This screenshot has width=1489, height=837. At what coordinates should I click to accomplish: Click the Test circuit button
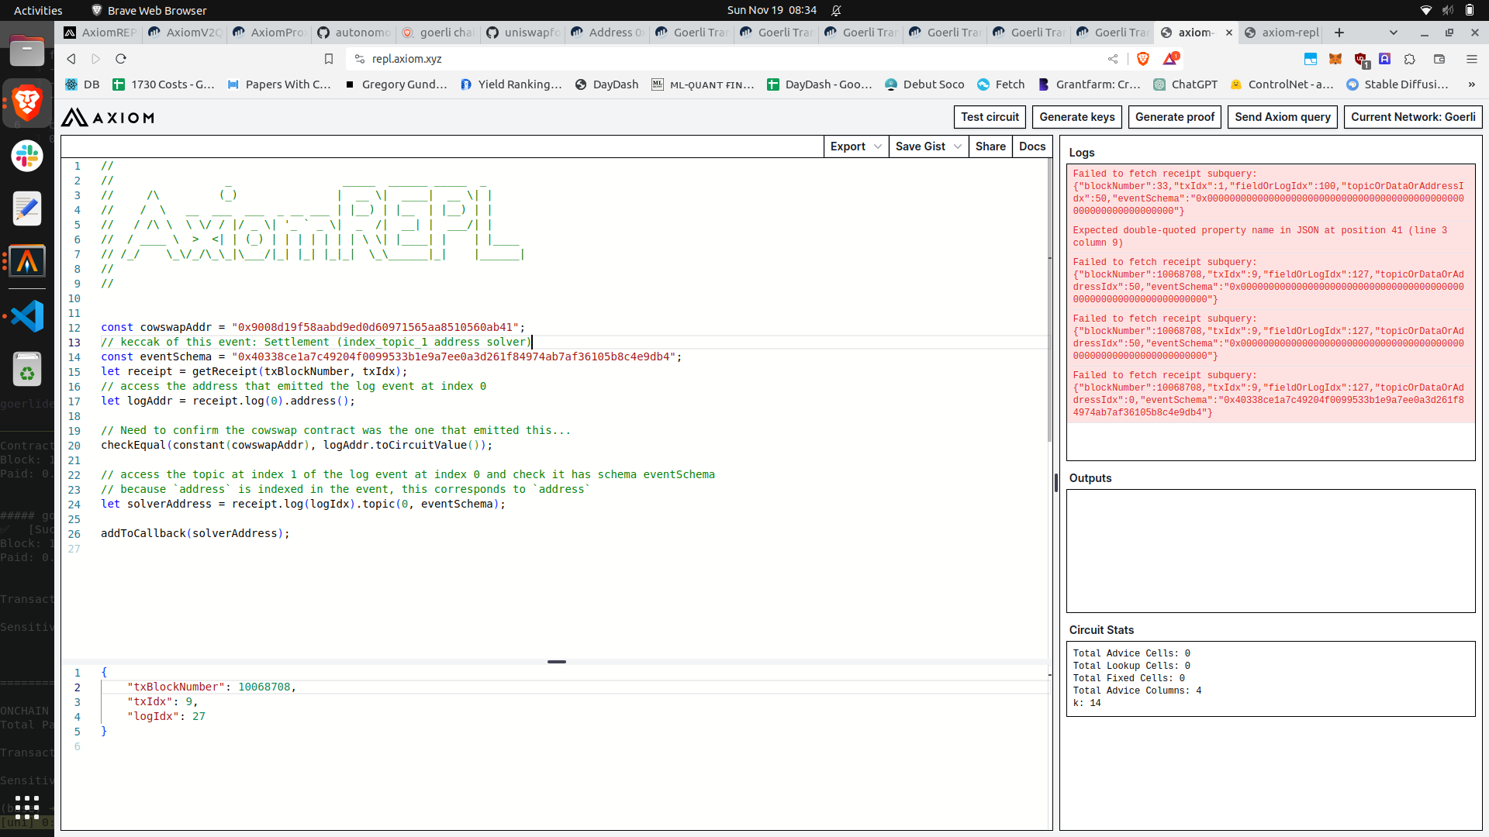[x=990, y=117]
